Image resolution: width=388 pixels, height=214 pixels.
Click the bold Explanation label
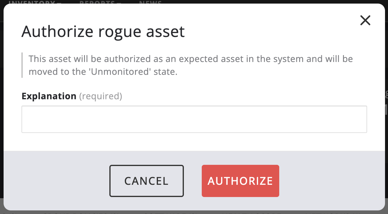49,96
